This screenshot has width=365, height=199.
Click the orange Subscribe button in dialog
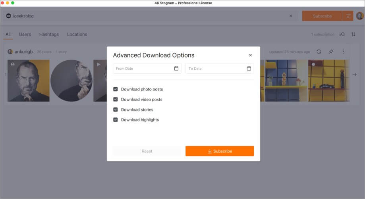click(220, 151)
